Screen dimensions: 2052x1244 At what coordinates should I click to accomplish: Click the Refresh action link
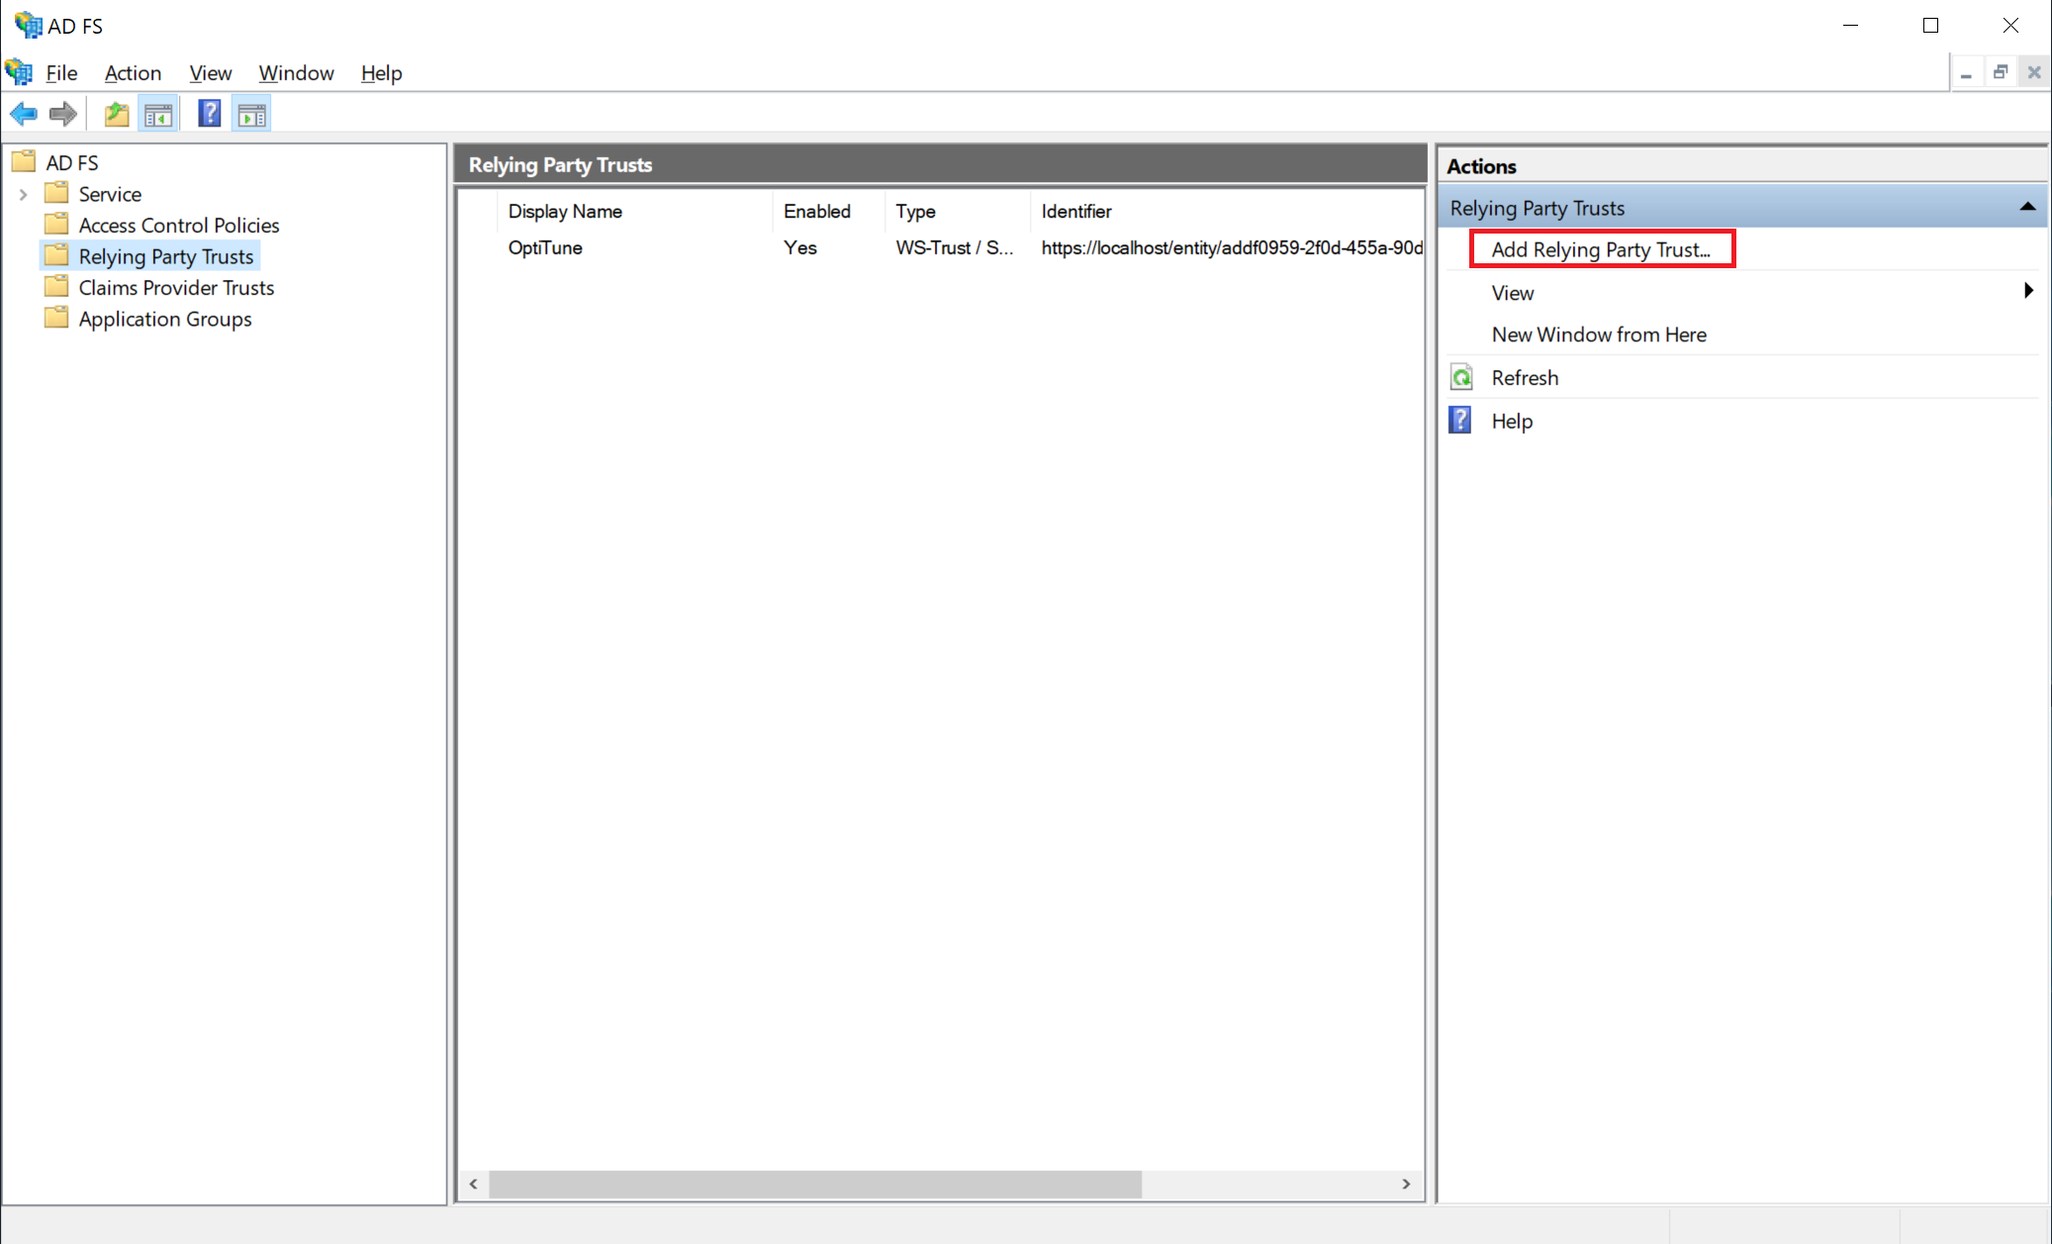click(x=1525, y=378)
